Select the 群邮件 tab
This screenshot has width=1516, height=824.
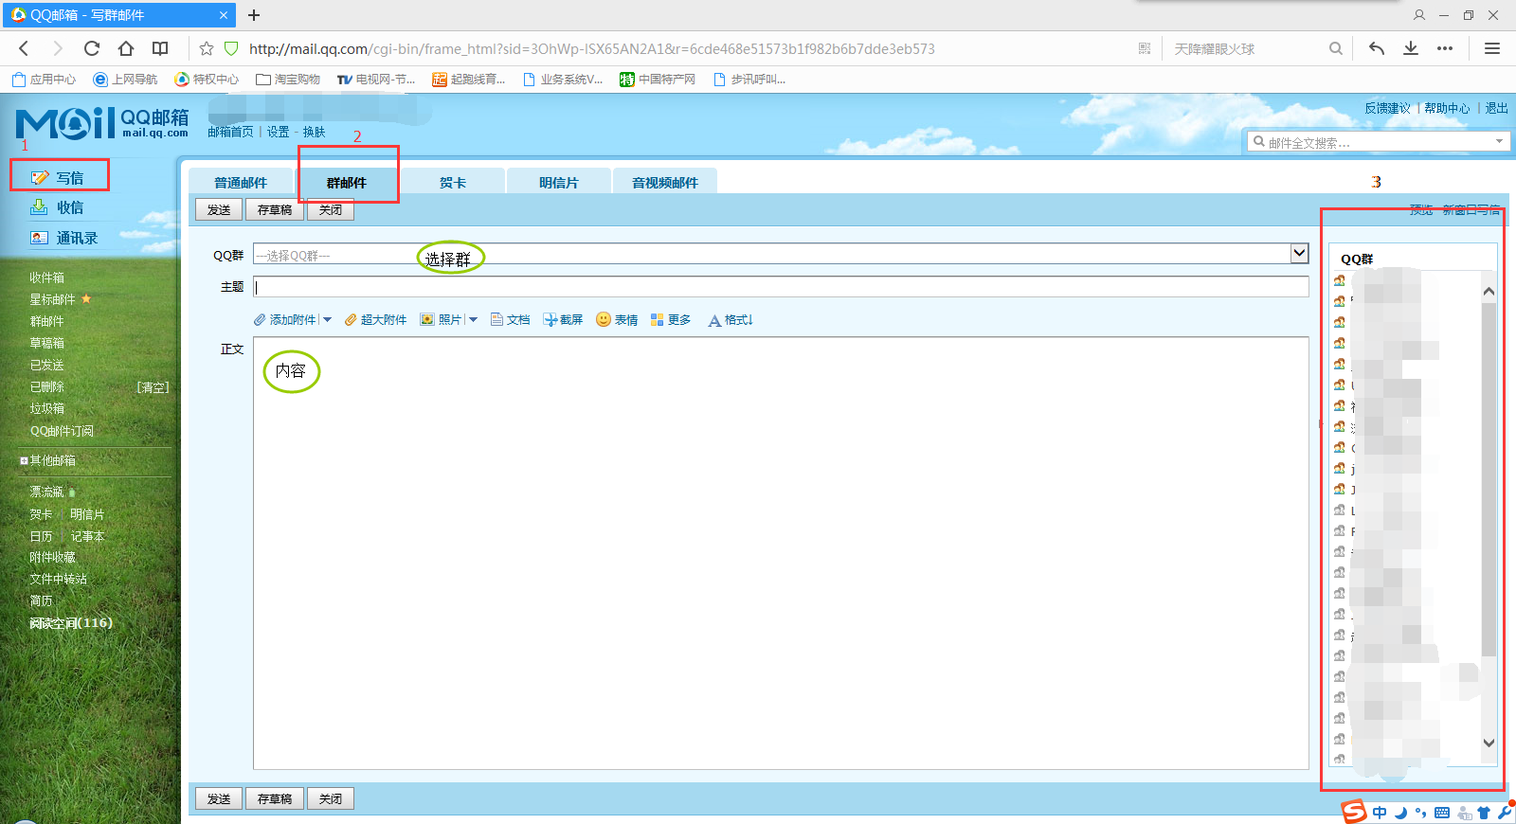pos(347,182)
